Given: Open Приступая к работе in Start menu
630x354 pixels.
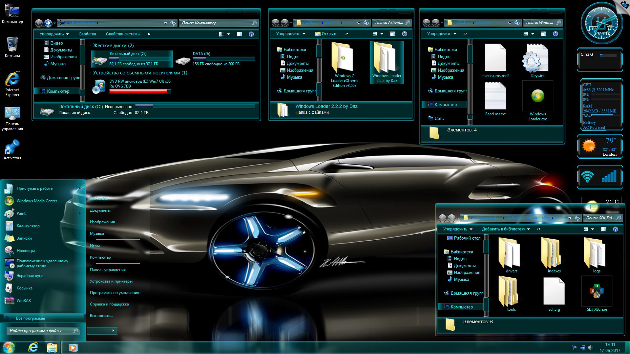Looking at the screenshot, I should click(x=43, y=188).
